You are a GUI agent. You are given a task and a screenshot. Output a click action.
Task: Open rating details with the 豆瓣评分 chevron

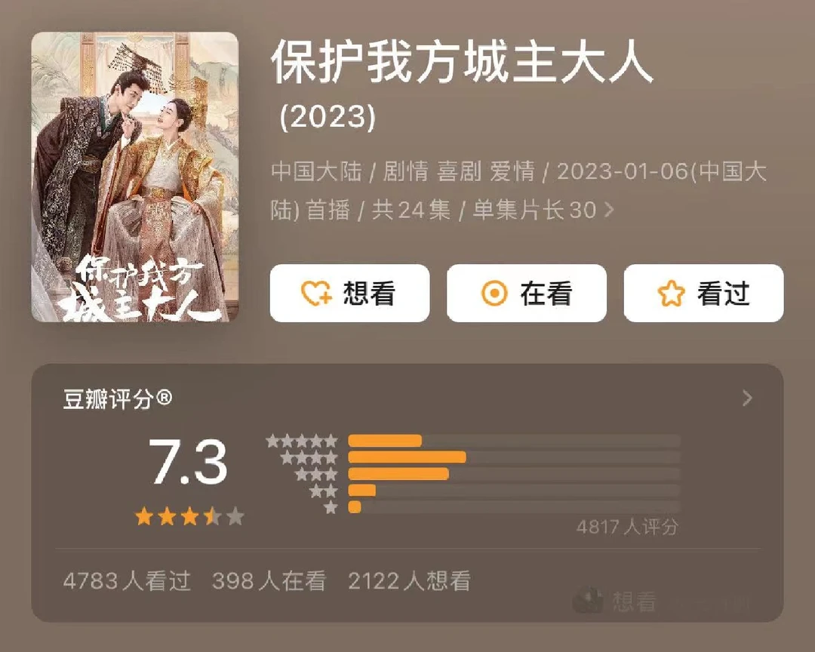click(747, 398)
